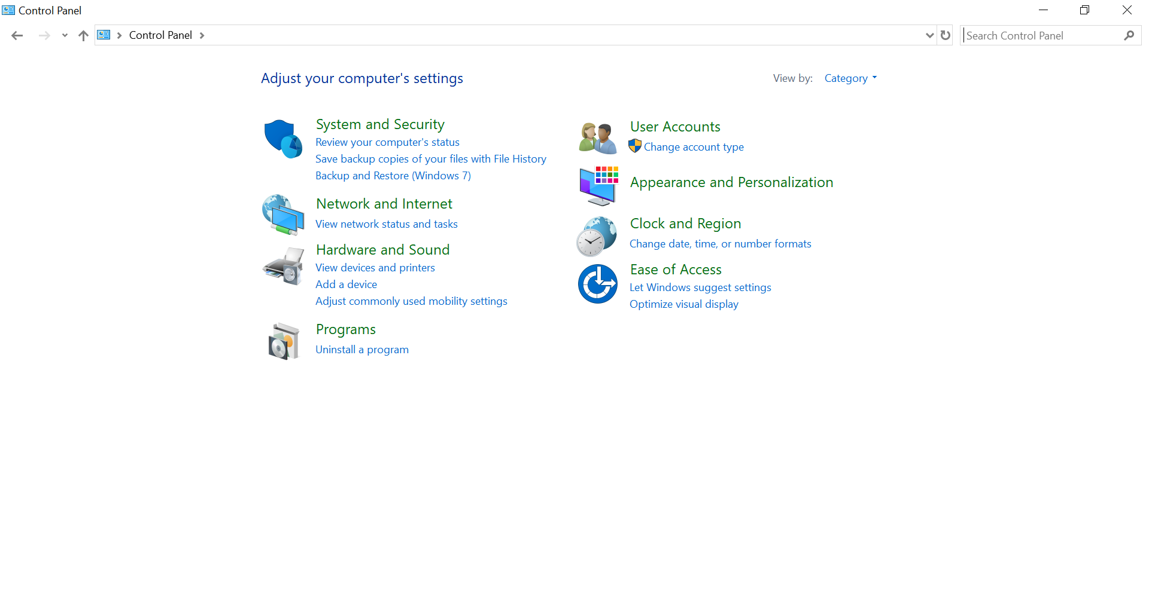The image size is (1149, 609).
Task: Open Ease of Access category
Action: point(676,270)
